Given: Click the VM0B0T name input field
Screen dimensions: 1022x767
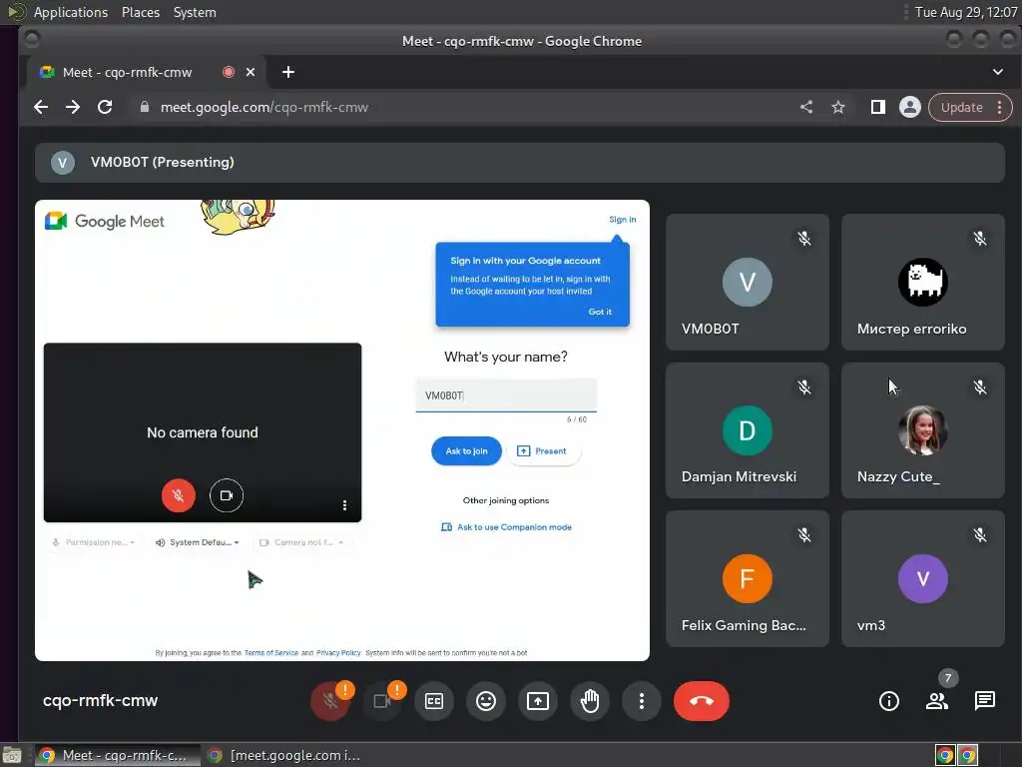Looking at the screenshot, I should [506, 395].
